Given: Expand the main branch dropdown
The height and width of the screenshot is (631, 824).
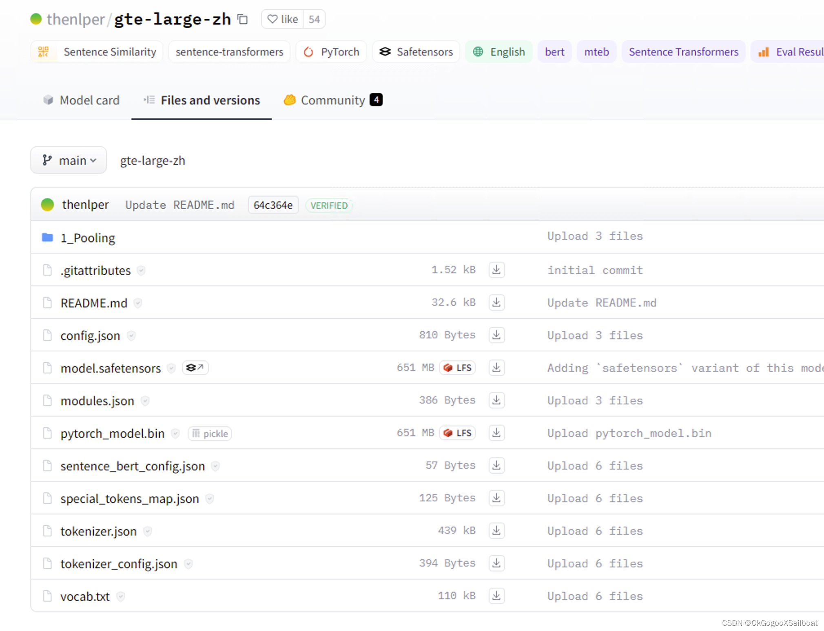Looking at the screenshot, I should point(69,160).
